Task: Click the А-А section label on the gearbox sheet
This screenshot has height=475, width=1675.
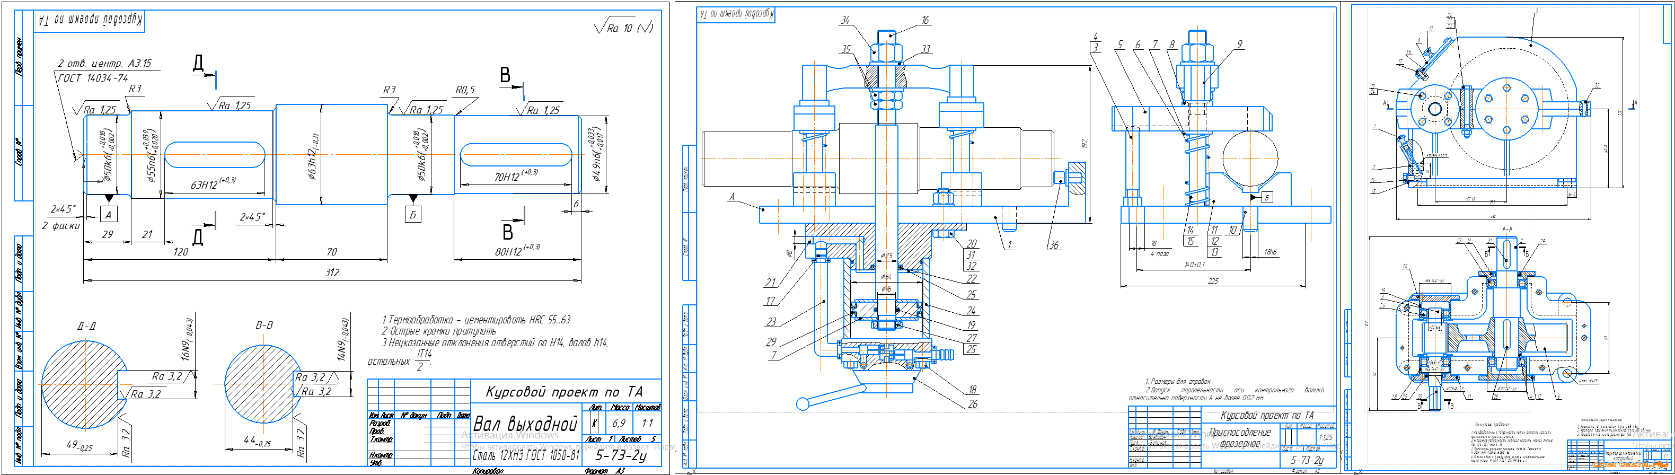Action: tap(1506, 229)
